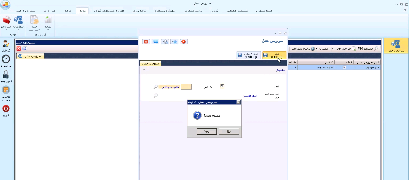The image size is (409, 180).
Task: Switch to the انبار داری ribbon tab
Action: coord(49,11)
